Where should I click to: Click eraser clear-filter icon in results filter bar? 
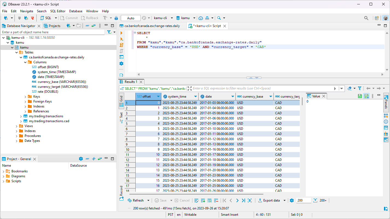click(x=350, y=88)
